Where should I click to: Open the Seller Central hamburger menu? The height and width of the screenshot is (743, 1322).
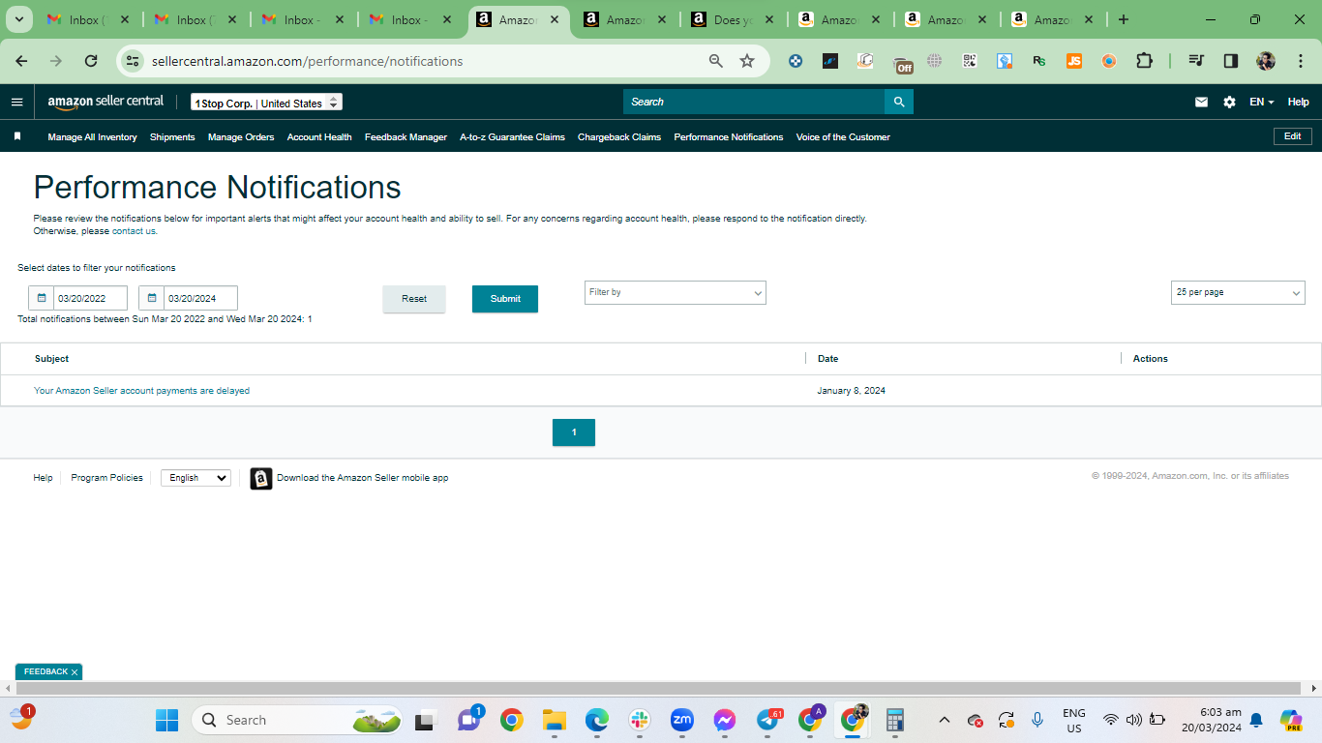(16, 102)
